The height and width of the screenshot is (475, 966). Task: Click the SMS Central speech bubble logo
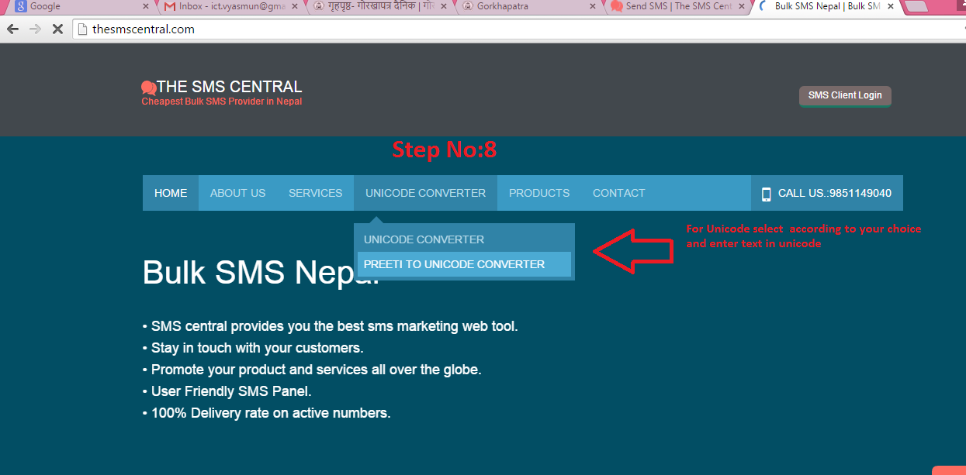pos(149,88)
